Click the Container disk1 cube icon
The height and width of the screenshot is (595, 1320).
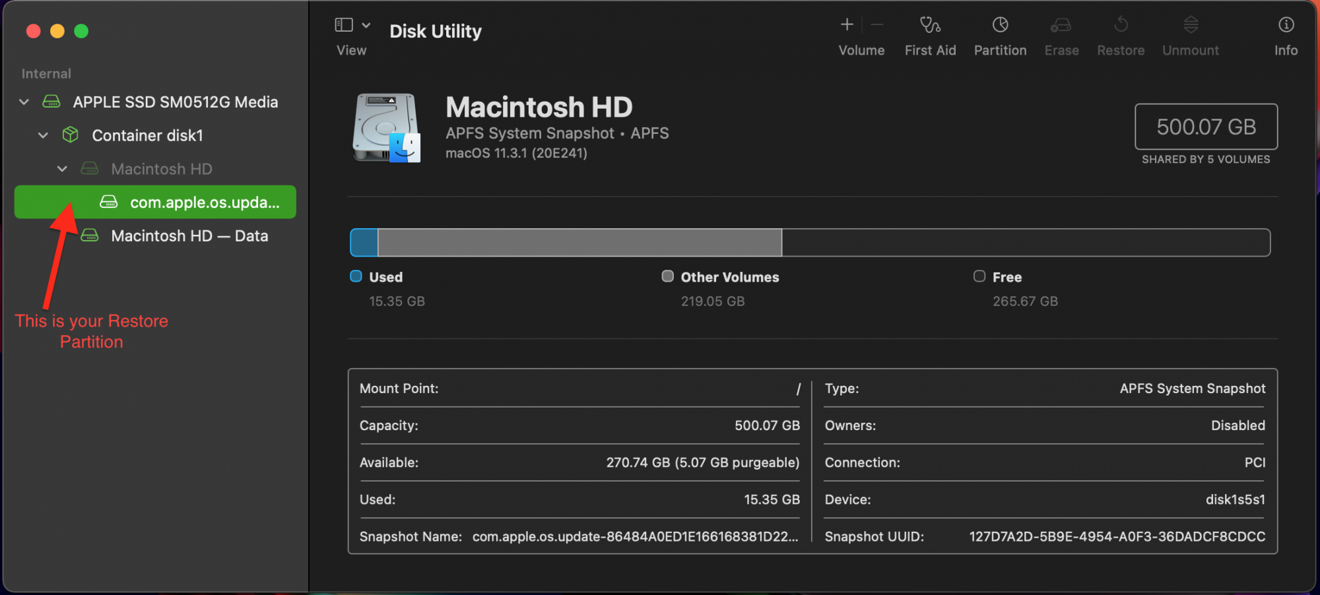coord(71,135)
